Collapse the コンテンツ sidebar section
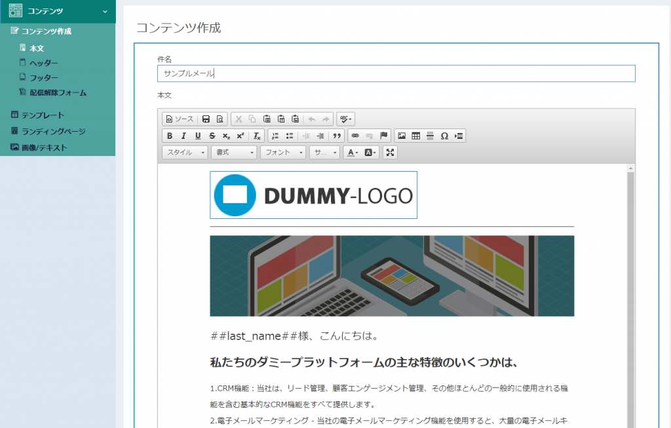Image resolution: width=671 pixels, height=428 pixels. point(58,11)
